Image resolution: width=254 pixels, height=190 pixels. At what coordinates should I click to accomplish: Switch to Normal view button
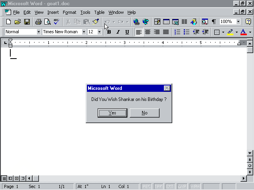[x=4, y=179]
